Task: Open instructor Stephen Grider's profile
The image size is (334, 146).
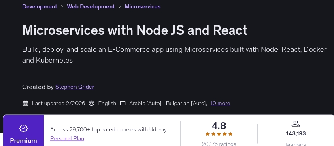Action: point(75,87)
